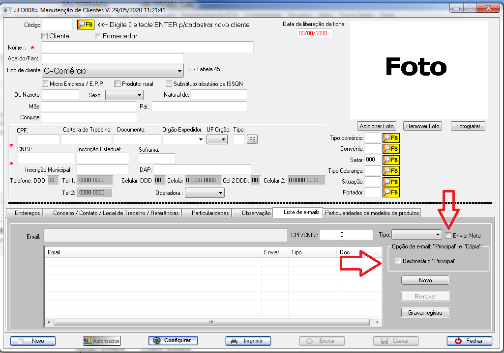504x353 pixels.
Task: Open the Convênio F8 lookup
Action: [x=390, y=149]
